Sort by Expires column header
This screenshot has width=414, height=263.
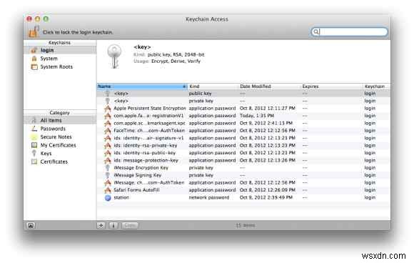coord(332,86)
